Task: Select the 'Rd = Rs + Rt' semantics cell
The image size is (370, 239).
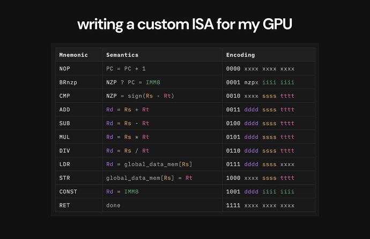Action: 128,110
